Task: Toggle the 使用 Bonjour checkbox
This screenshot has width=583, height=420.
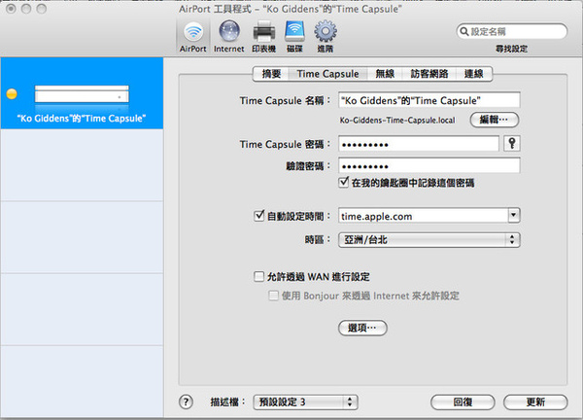Action: click(273, 296)
